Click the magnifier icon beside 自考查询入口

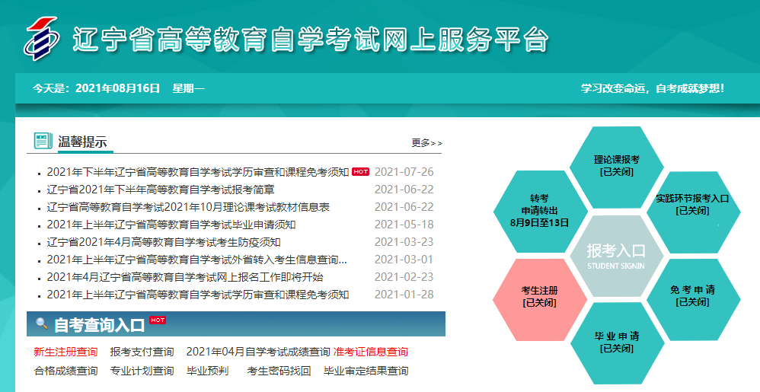pos(41,324)
